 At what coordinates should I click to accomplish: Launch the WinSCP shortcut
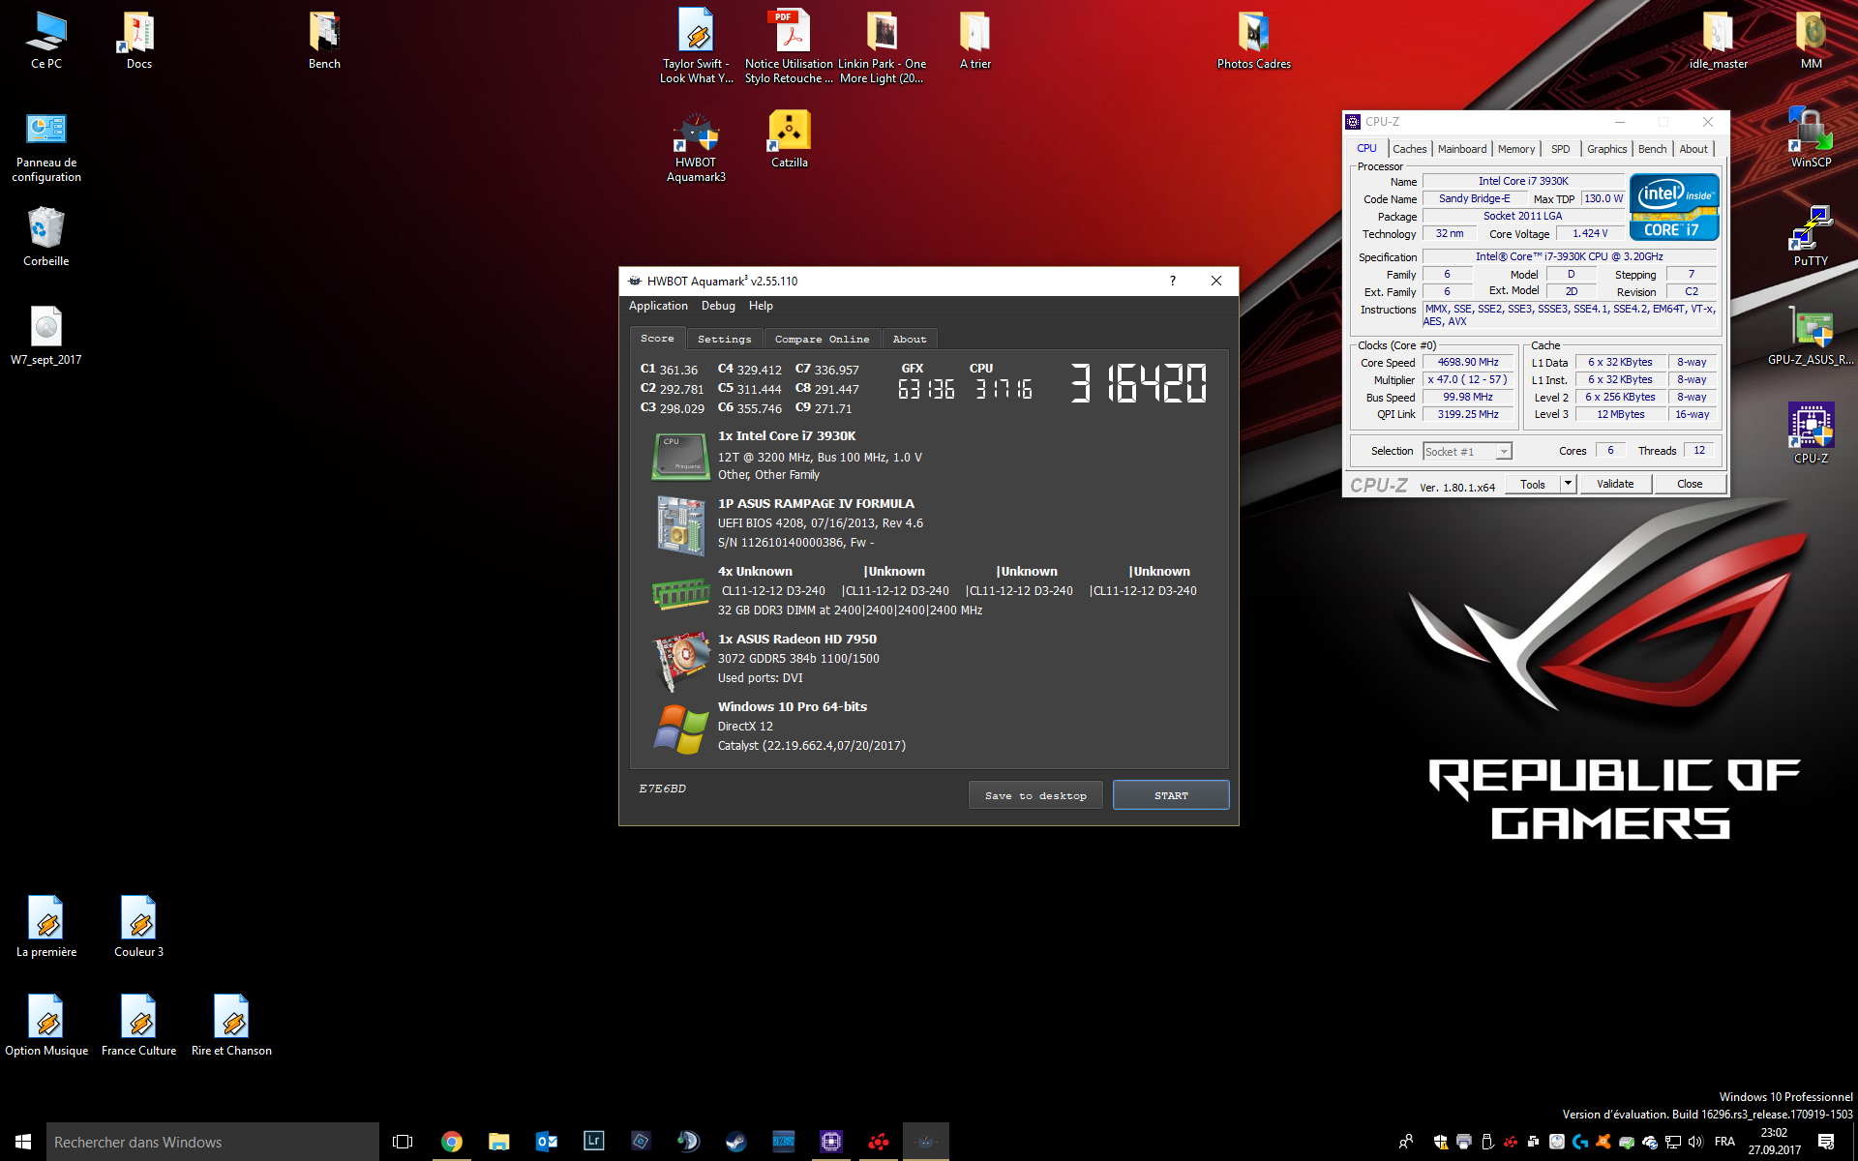tap(1811, 139)
